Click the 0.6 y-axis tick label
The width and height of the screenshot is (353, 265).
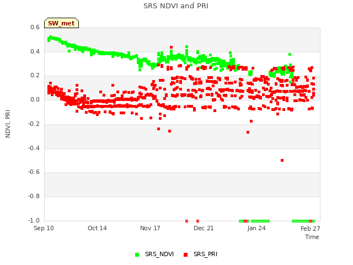click(x=35, y=27)
